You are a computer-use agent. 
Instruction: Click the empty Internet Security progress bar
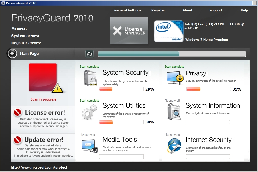208,157
